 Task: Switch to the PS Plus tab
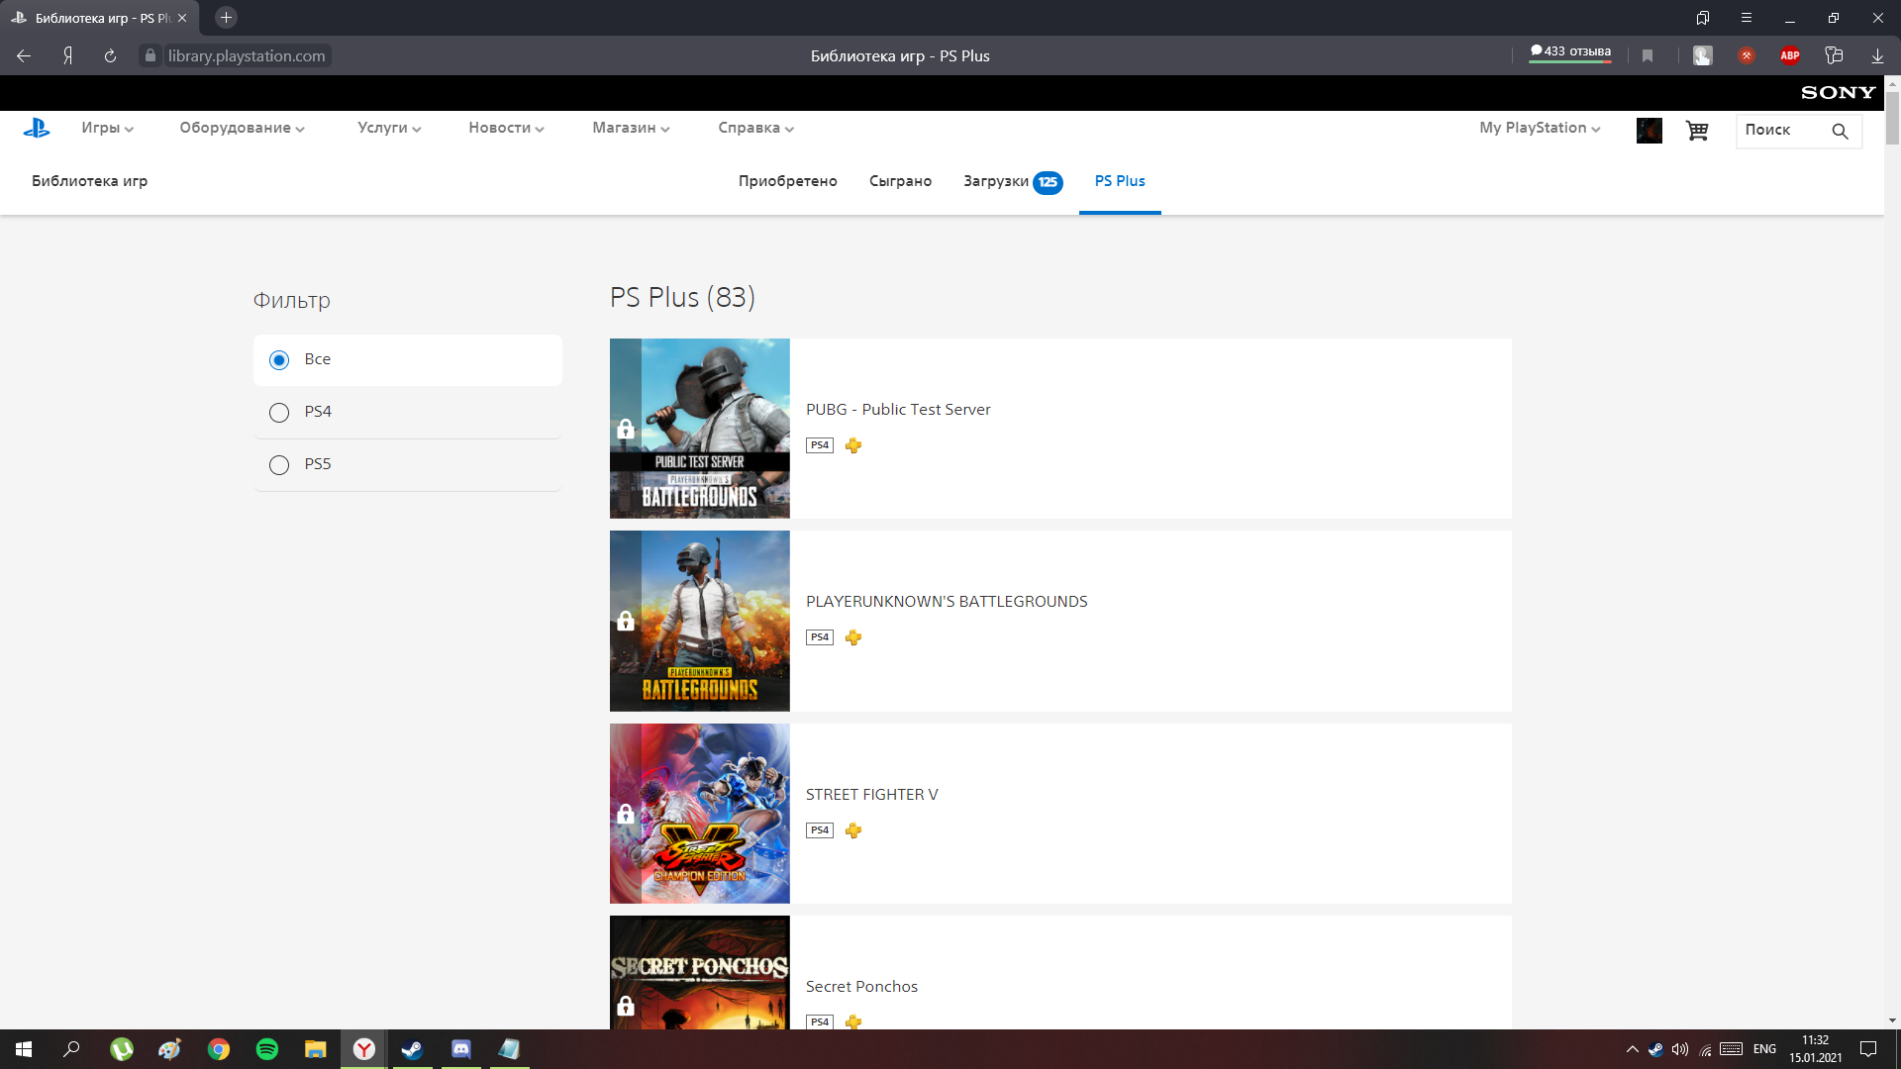click(1120, 181)
